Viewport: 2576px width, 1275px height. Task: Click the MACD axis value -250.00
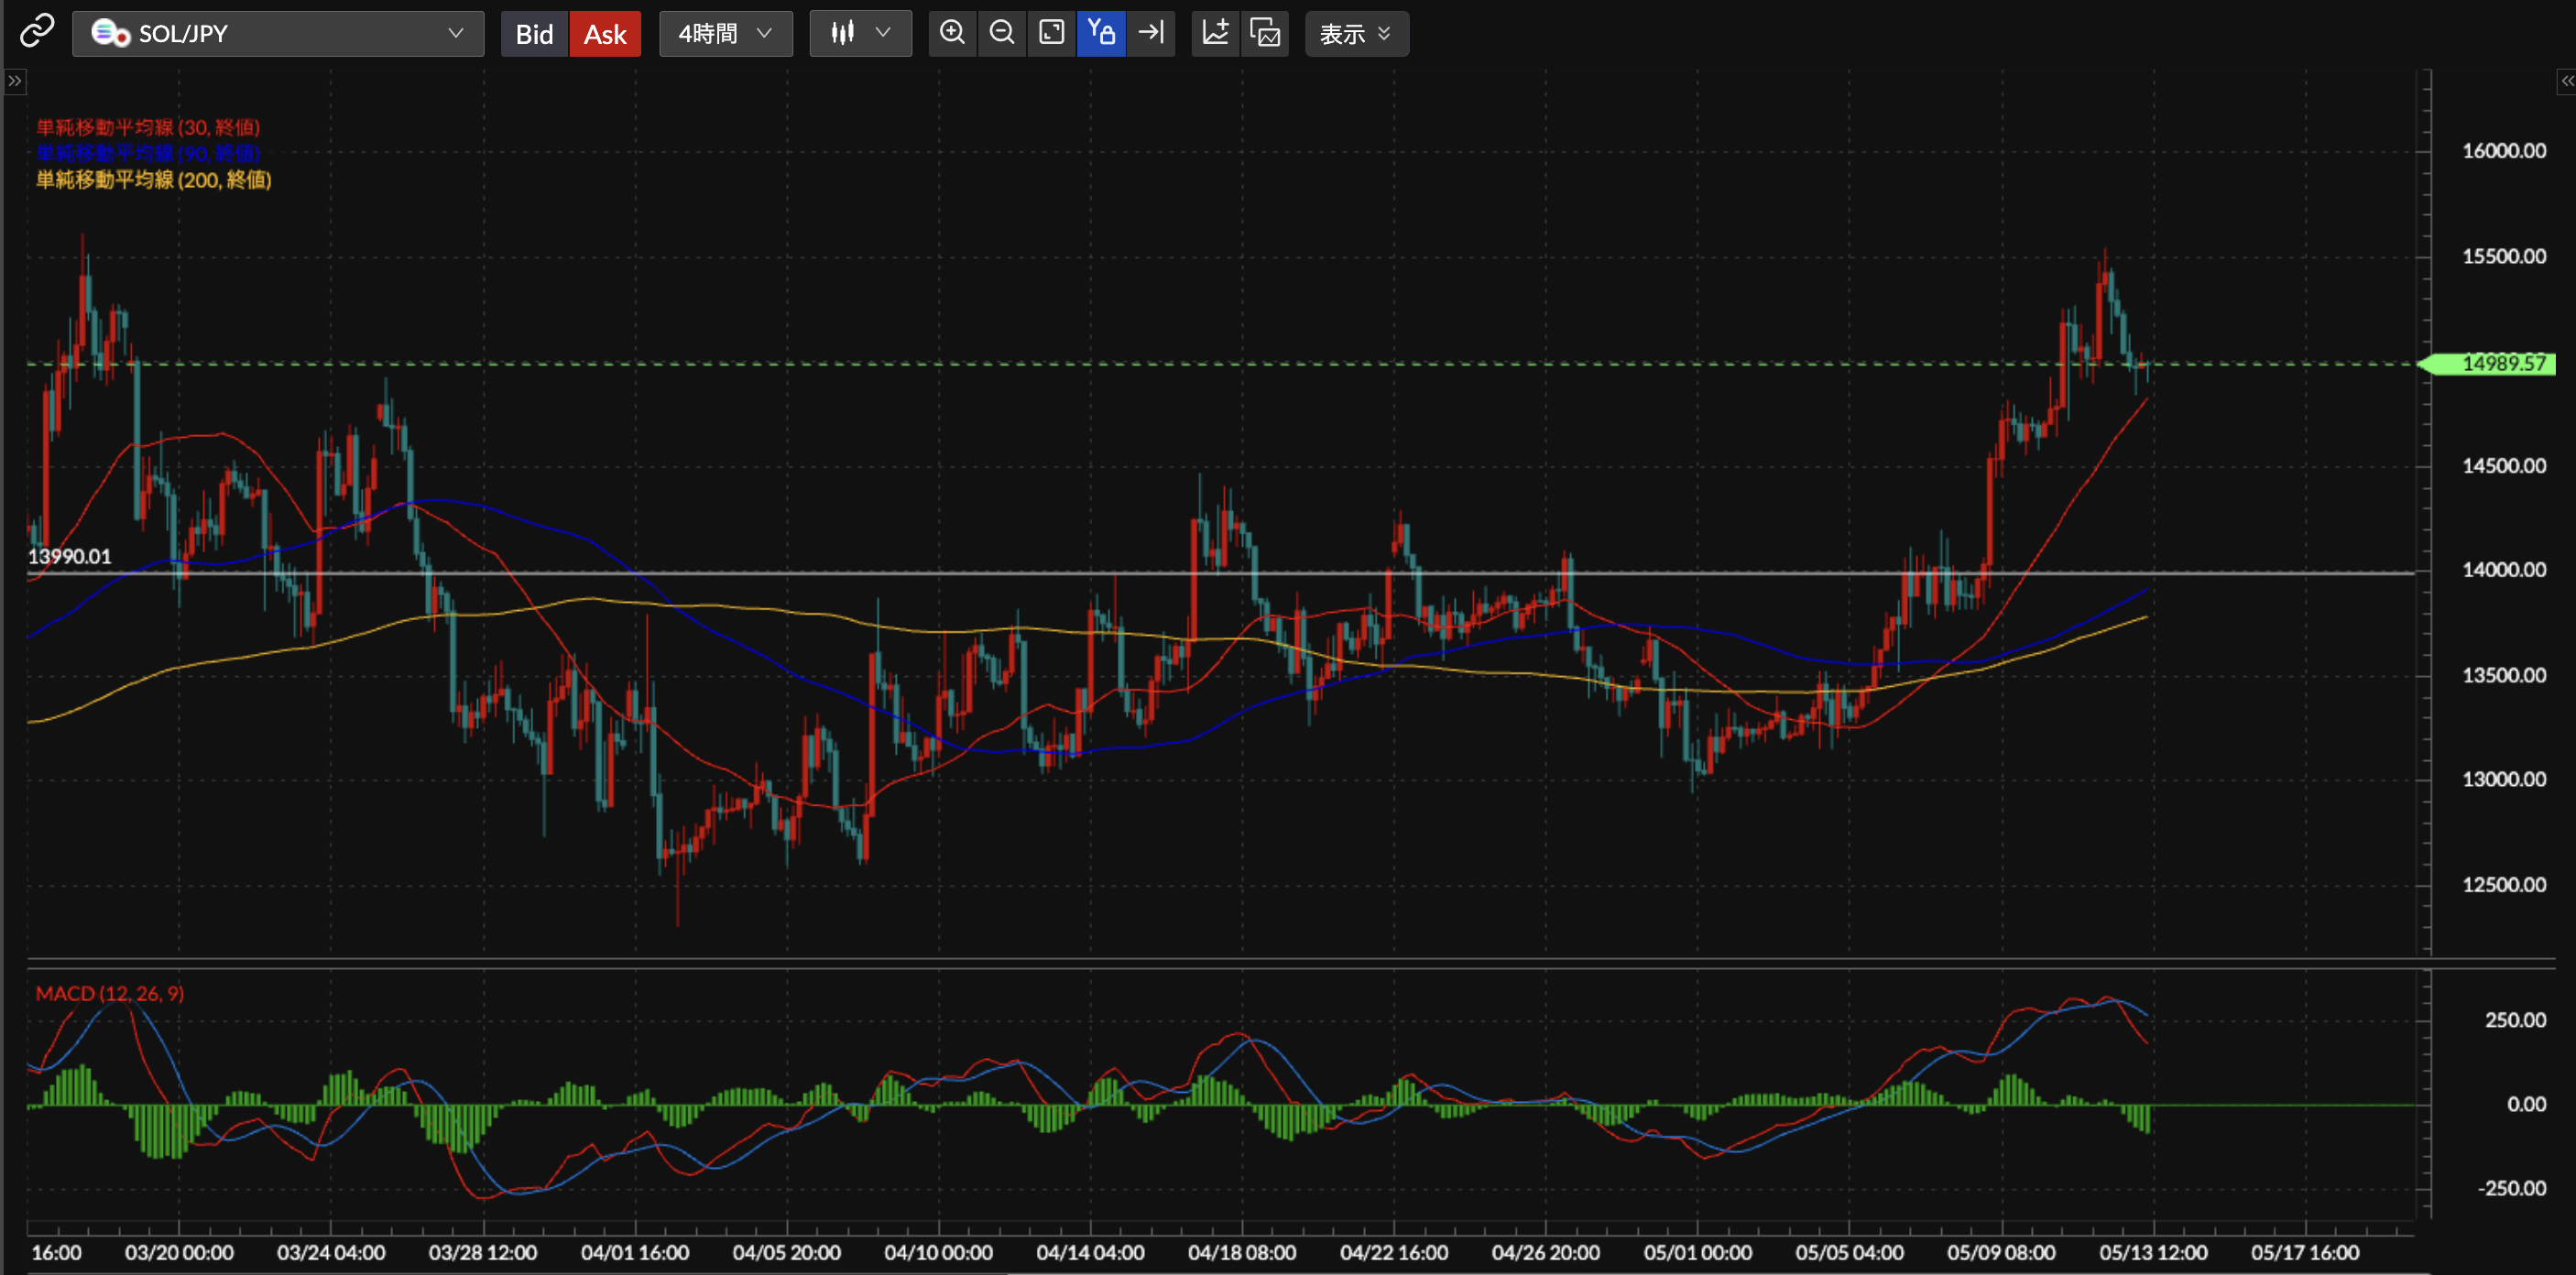(x=2511, y=1188)
